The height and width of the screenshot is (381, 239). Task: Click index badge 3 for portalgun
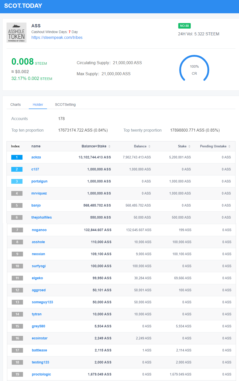tap(17, 181)
